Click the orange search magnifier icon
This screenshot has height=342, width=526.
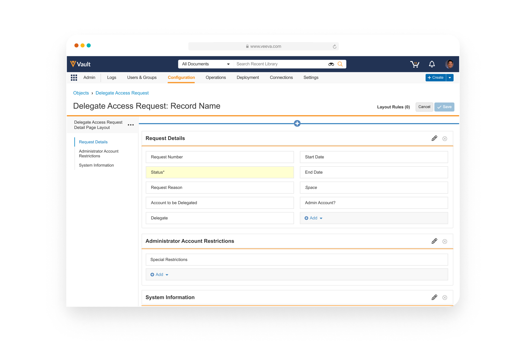340,64
